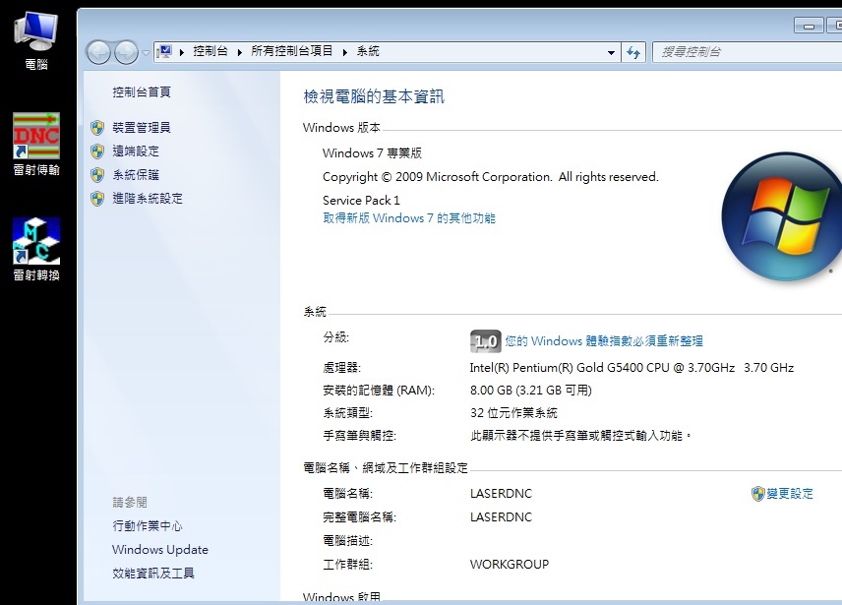Image resolution: width=842 pixels, height=605 pixels.
Task: Open the recent pages dropdown arrow
Action: click(x=146, y=52)
